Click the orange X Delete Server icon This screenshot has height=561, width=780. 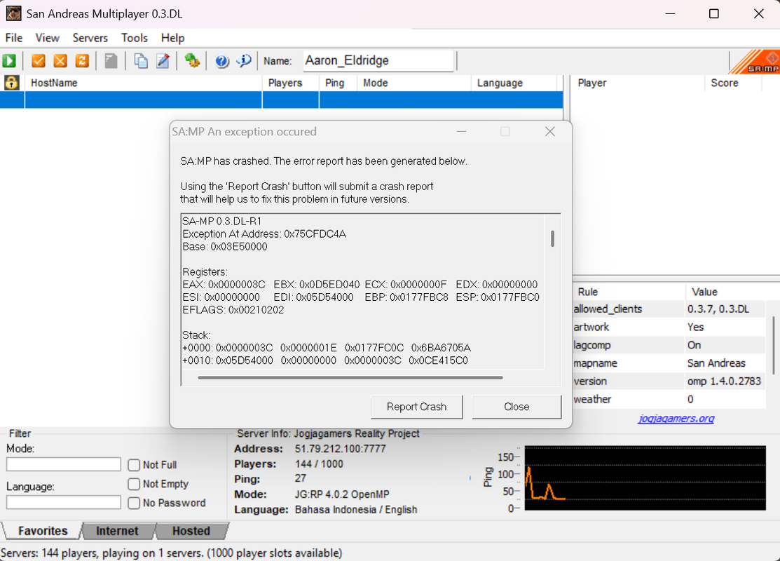pos(60,61)
